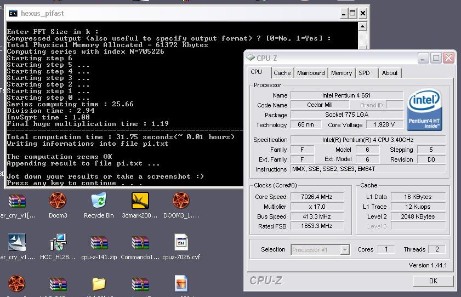Switch to the Cache tab in CPU-Z
461x297 pixels.
(x=282, y=73)
